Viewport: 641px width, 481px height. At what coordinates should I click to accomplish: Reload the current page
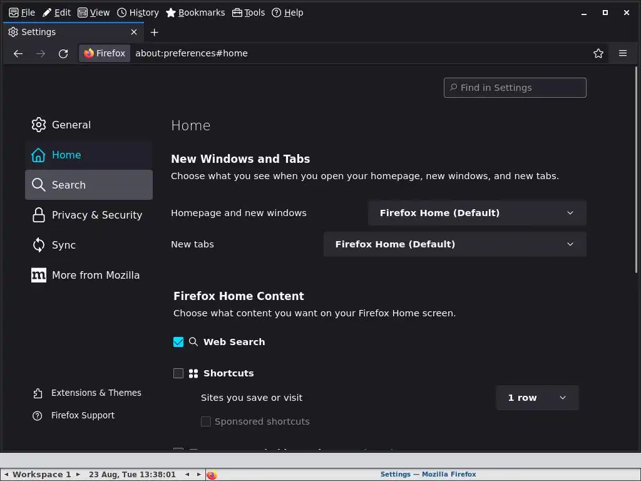pos(63,54)
